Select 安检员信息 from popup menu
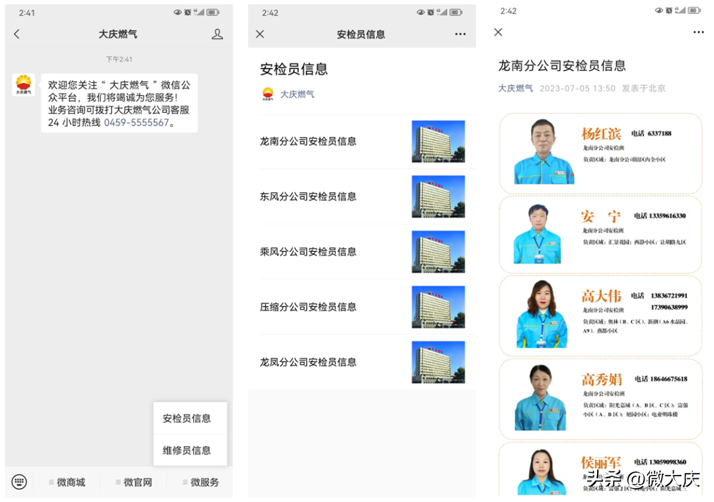714x502 pixels. [x=190, y=418]
